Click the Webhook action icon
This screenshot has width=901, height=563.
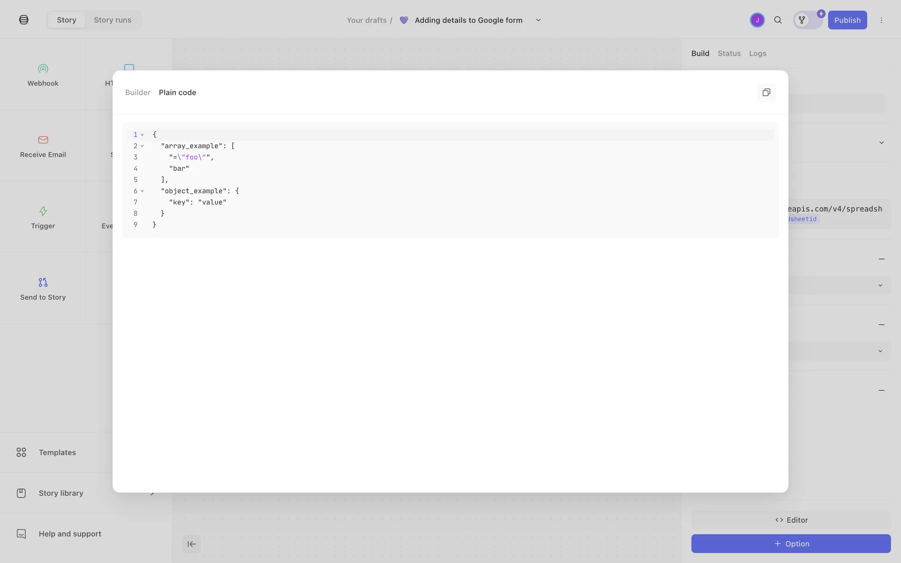click(x=43, y=69)
